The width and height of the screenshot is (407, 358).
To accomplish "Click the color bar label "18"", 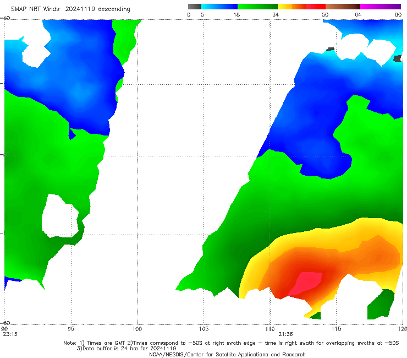I will [x=237, y=14].
